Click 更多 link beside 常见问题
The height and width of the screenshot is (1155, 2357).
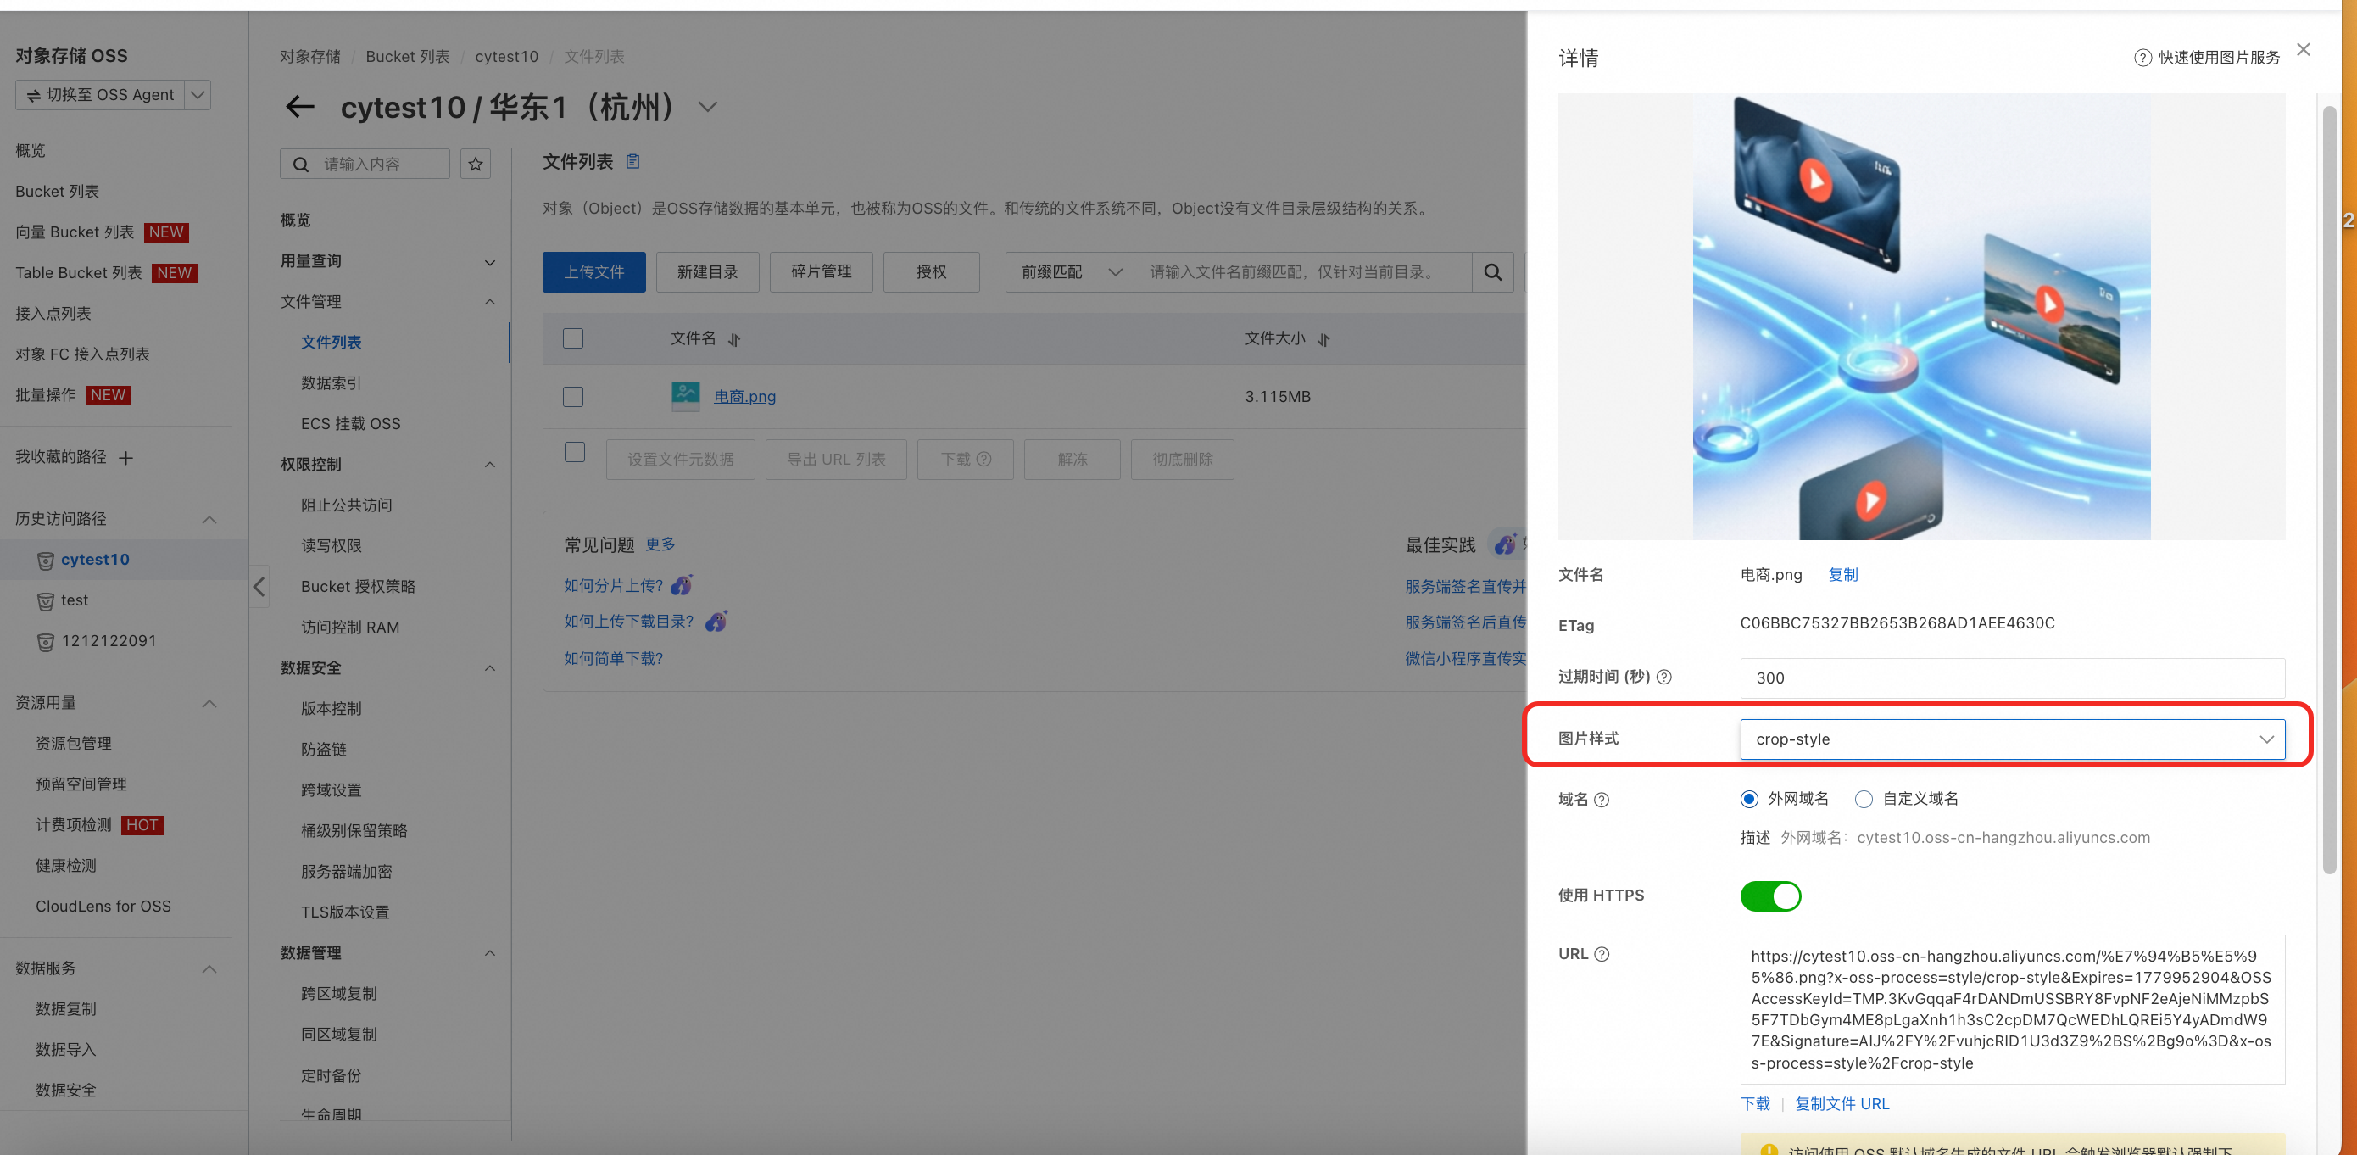(660, 544)
